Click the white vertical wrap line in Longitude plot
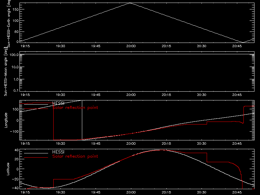Image resolution: width=260 pixels, height=195 pixels. pyautogui.click(x=82, y=120)
